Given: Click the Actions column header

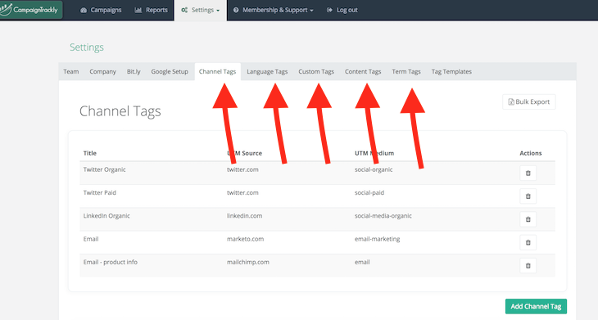Looking at the screenshot, I should pyautogui.click(x=531, y=153).
